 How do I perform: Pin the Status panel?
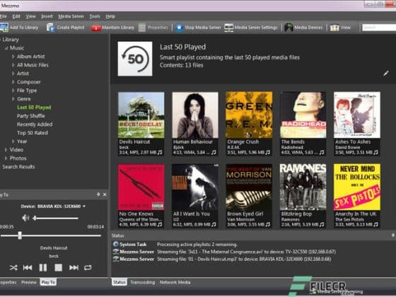393,235
